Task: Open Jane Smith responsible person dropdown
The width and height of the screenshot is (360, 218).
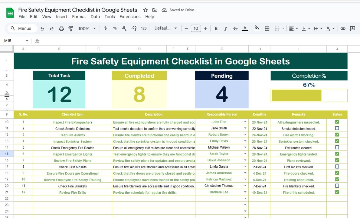Action: click(245, 128)
